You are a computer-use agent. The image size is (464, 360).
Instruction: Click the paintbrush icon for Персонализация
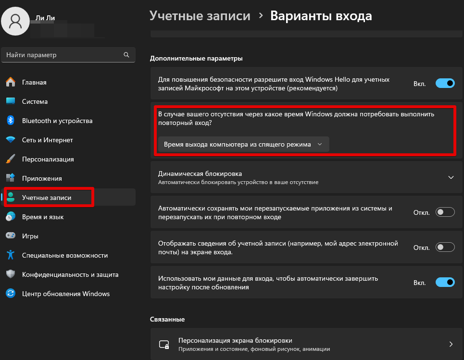(11, 159)
